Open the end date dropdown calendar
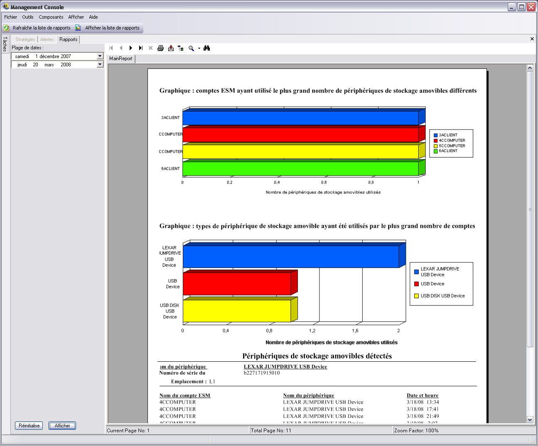 [x=100, y=64]
